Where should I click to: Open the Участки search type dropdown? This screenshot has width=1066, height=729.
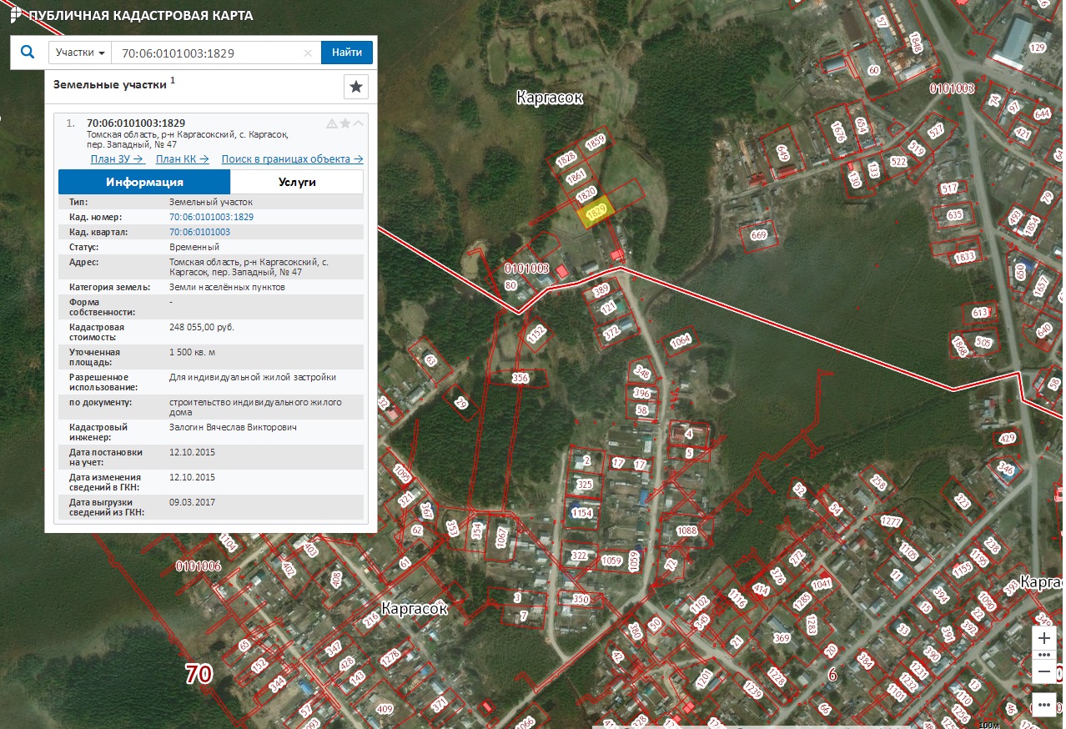tap(80, 53)
